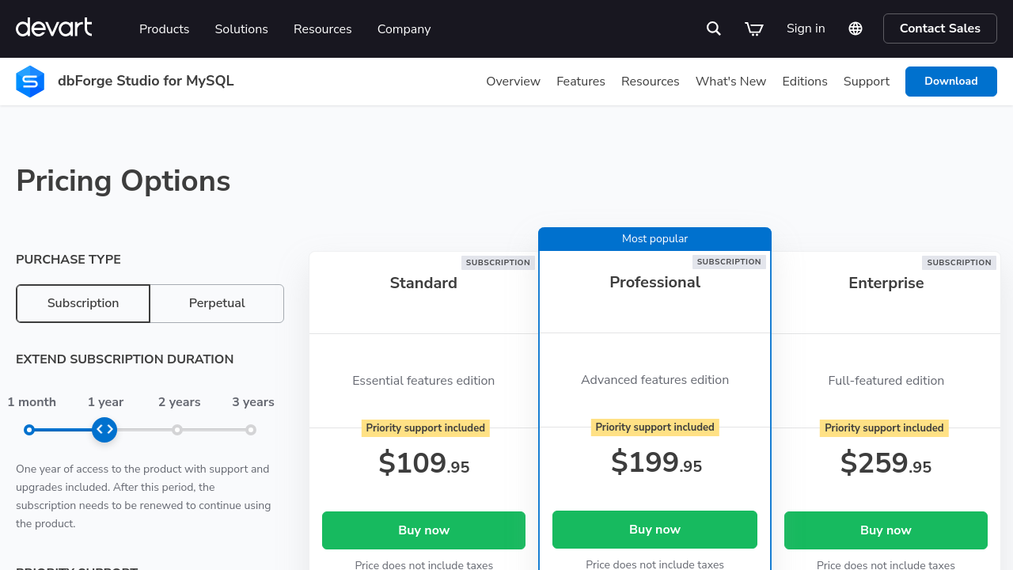Open the Editions tab
This screenshot has width=1013, height=570.
point(804,82)
